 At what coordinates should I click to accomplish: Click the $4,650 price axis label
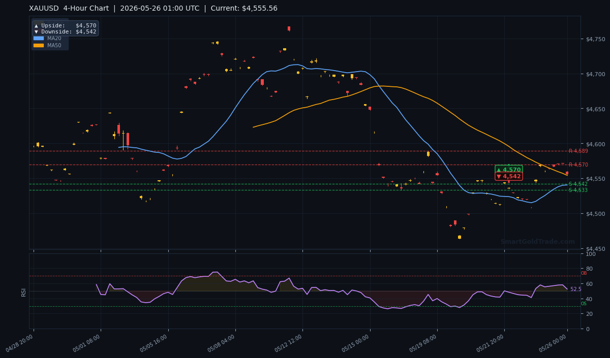point(596,109)
